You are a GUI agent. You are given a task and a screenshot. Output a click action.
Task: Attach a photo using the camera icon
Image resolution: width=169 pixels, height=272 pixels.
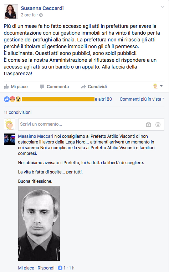click(x=148, y=125)
